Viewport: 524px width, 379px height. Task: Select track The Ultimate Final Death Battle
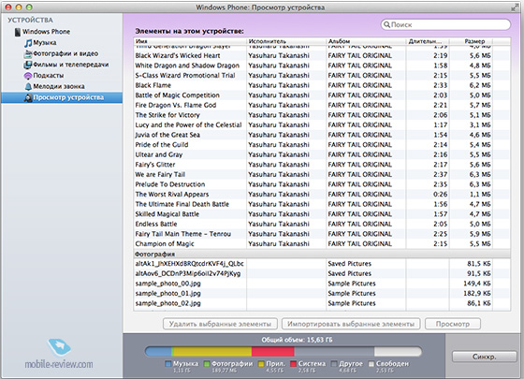pyautogui.click(x=322, y=204)
